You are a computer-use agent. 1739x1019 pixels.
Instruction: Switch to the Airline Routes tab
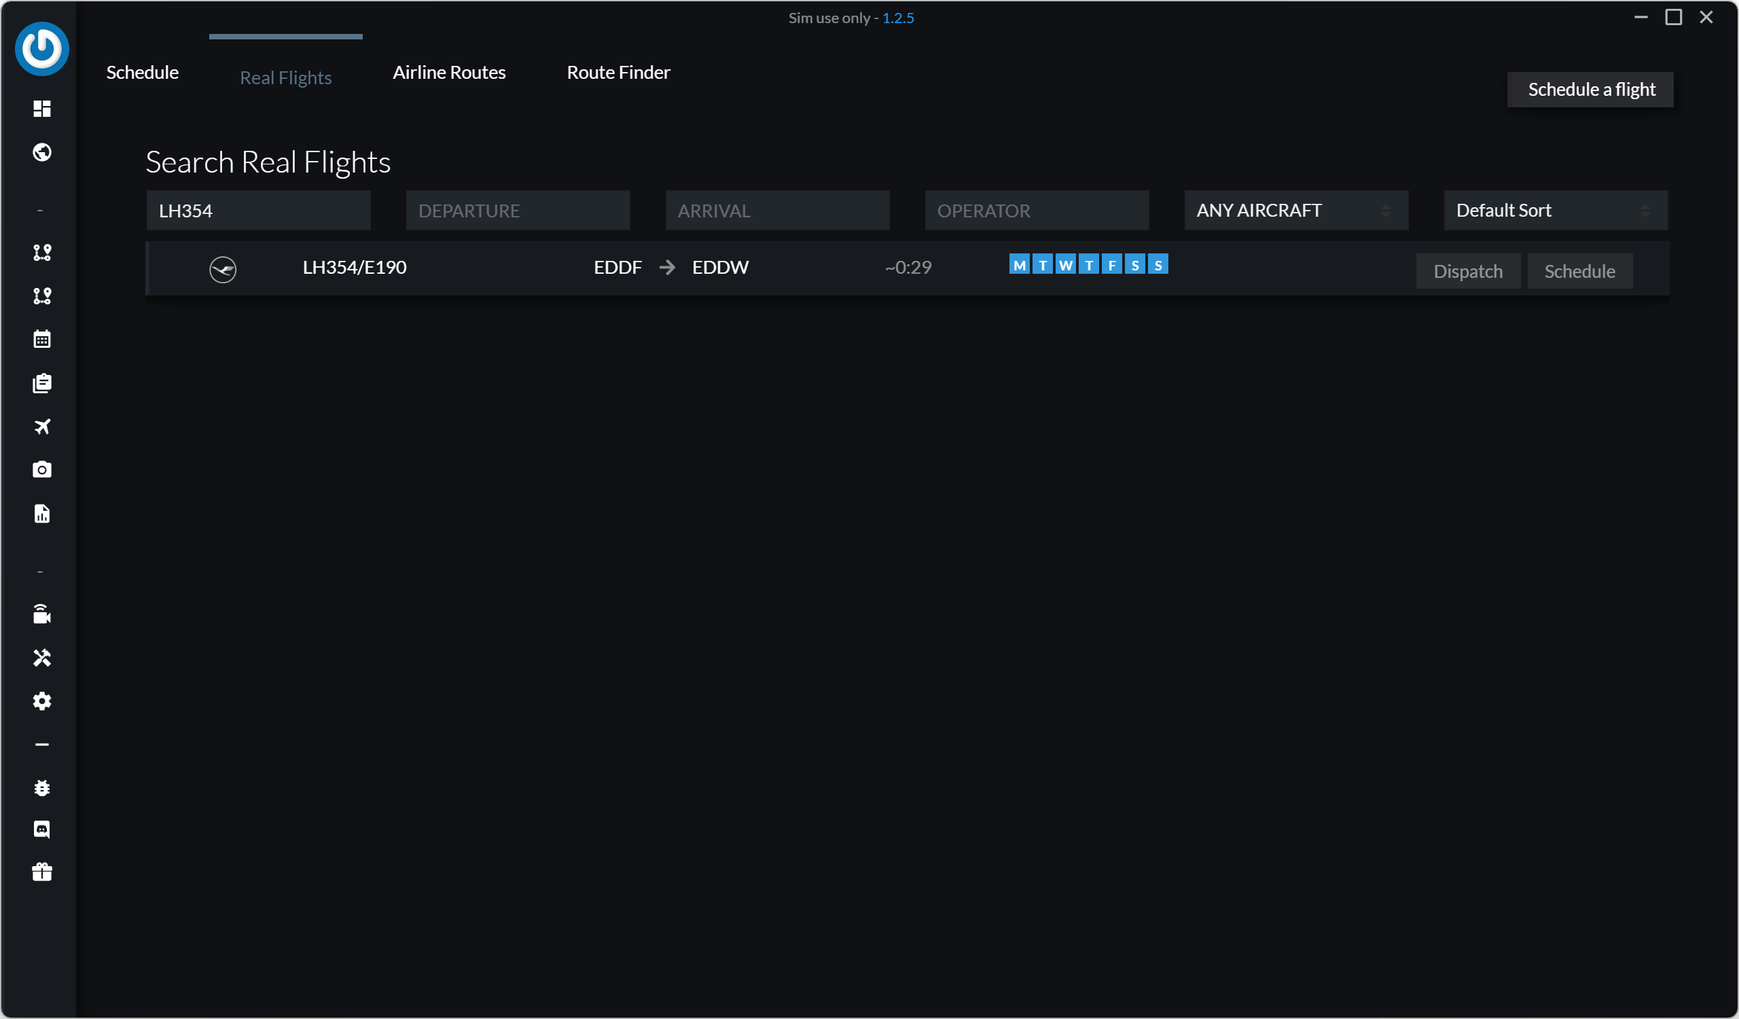click(449, 73)
